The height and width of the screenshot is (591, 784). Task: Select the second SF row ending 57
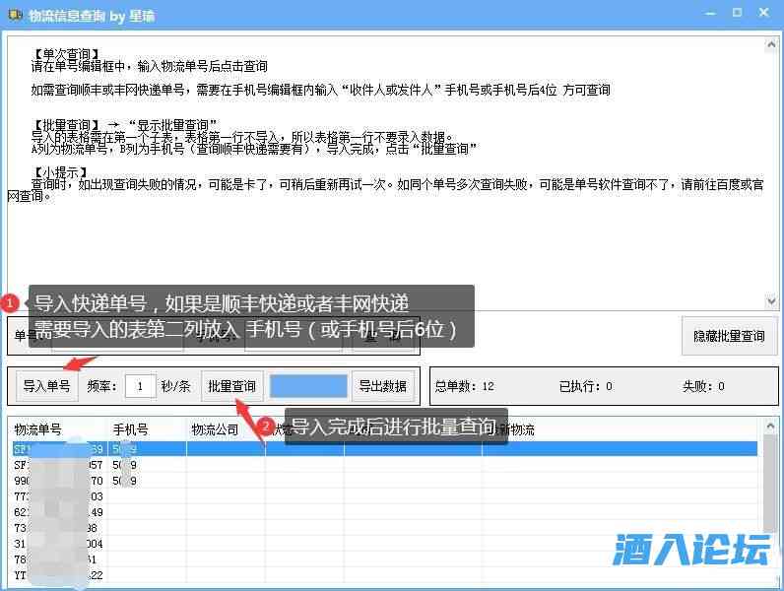384,465
